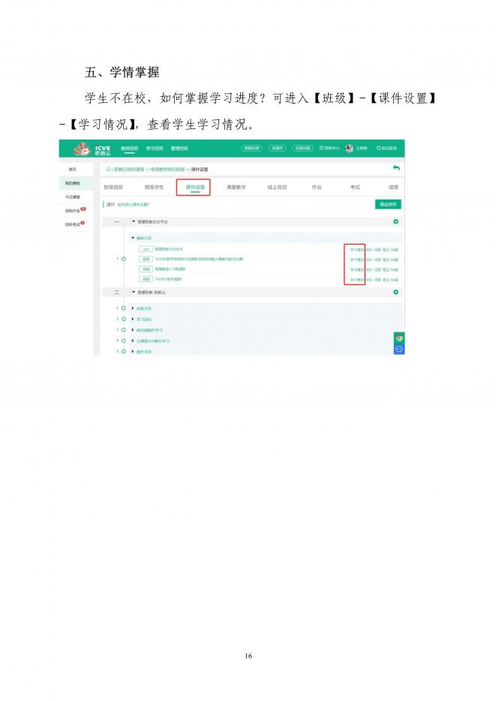Click the user avatar in header
The height and width of the screenshot is (701, 496).
(349, 149)
